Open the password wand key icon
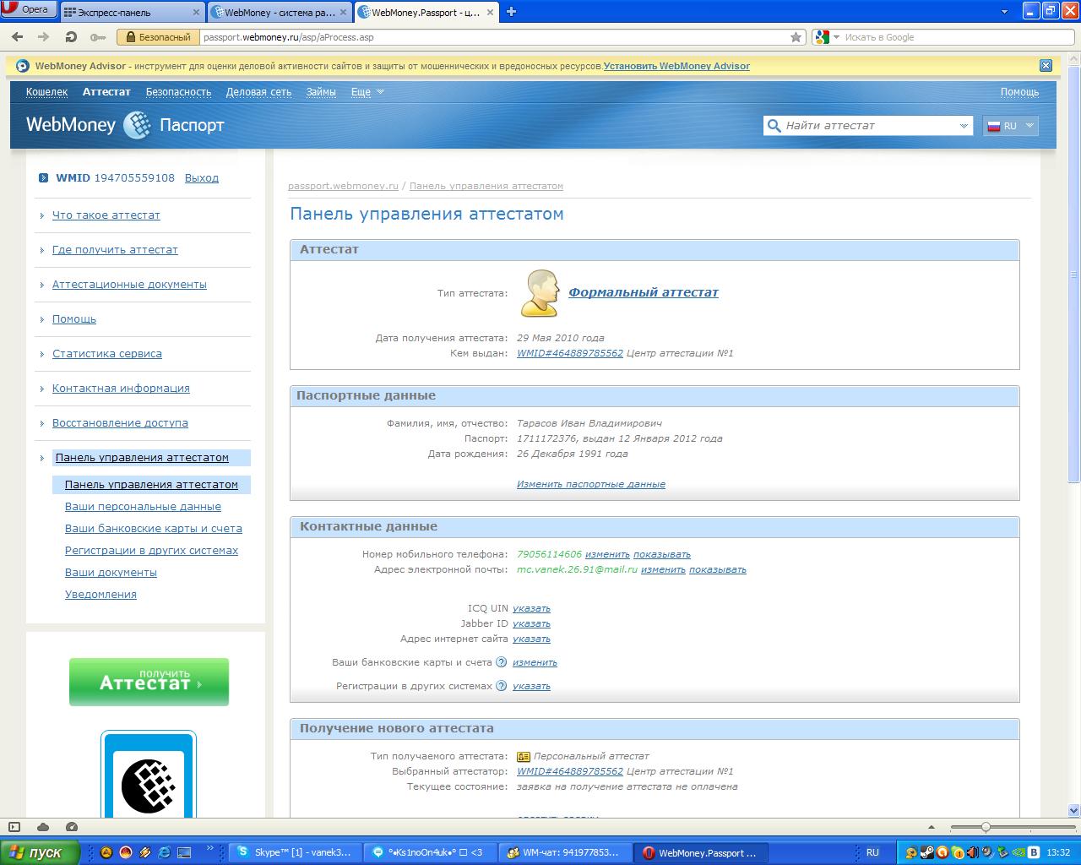Viewport: 1081px width, 865px height. 98,37
